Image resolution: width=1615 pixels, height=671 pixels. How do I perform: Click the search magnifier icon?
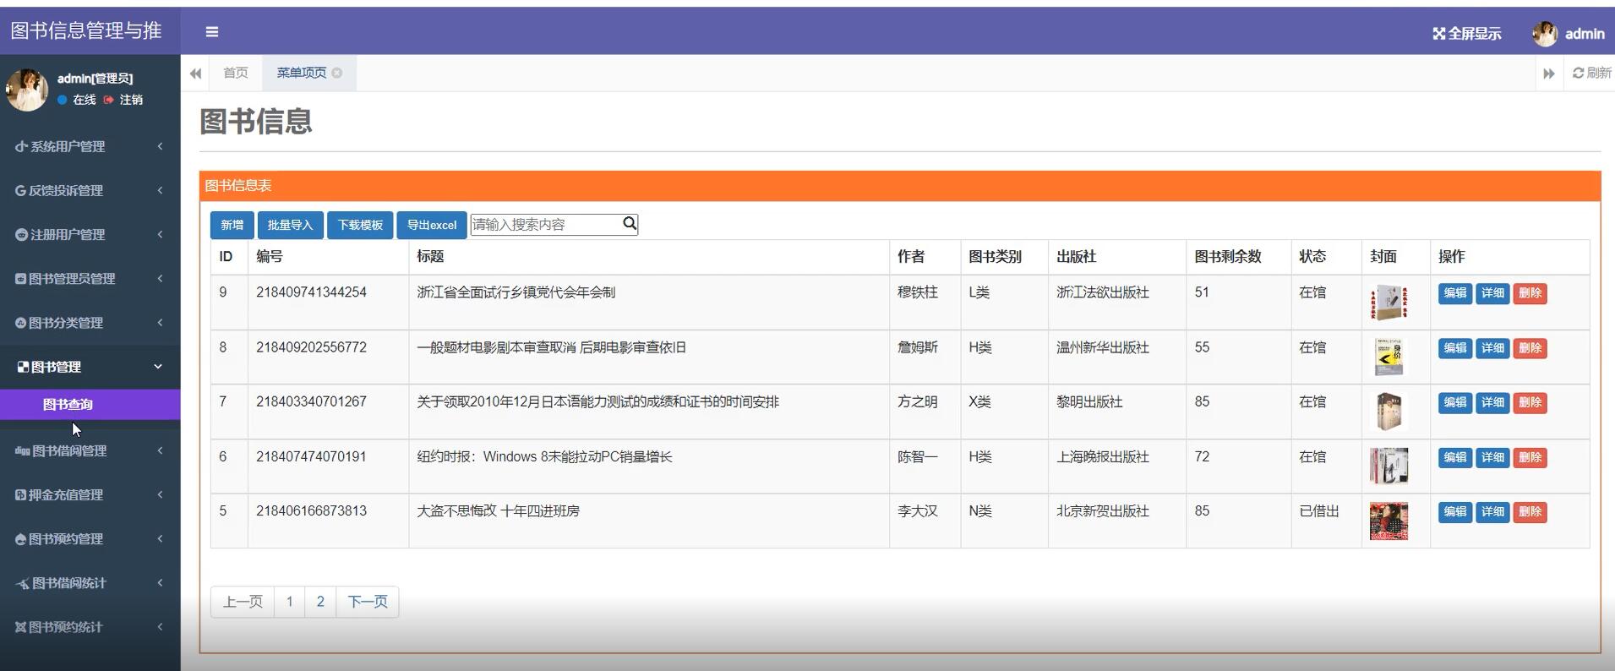click(x=630, y=224)
